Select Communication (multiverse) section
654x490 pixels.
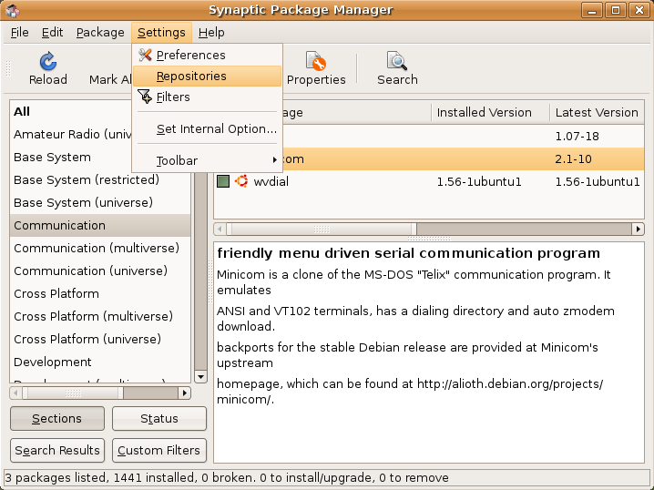click(100, 248)
